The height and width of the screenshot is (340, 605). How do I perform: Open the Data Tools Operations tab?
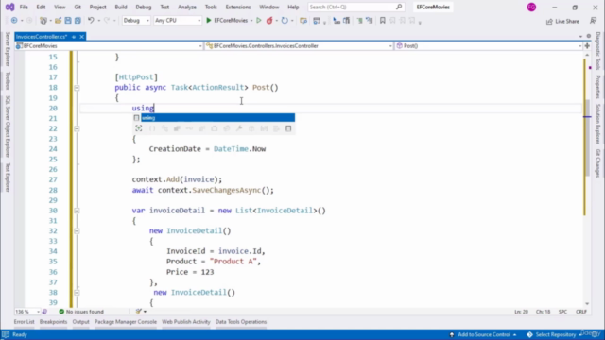tap(241, 322)
